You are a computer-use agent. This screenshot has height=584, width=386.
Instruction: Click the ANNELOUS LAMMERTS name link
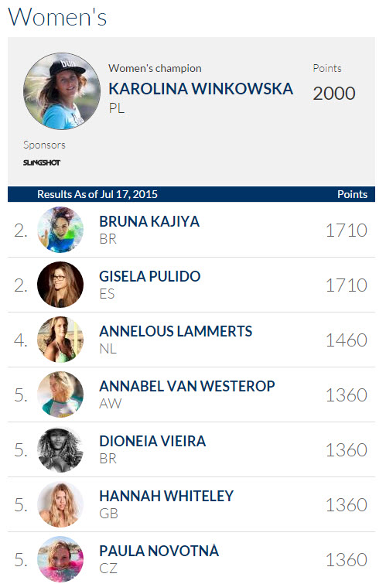[x=176, y=331]
